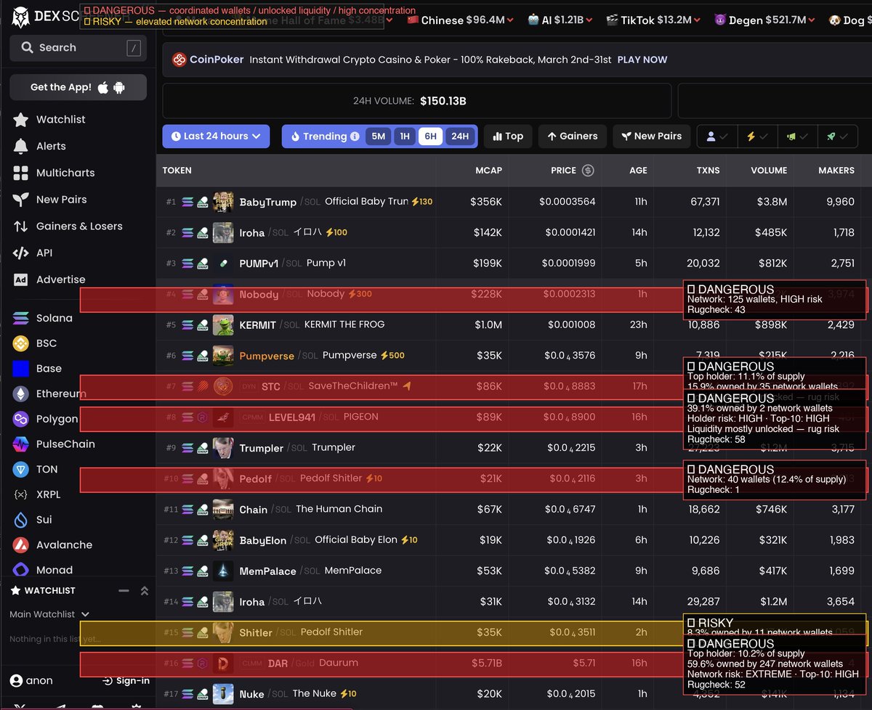Click the Trumpler token thumbnail

[223, 448]
